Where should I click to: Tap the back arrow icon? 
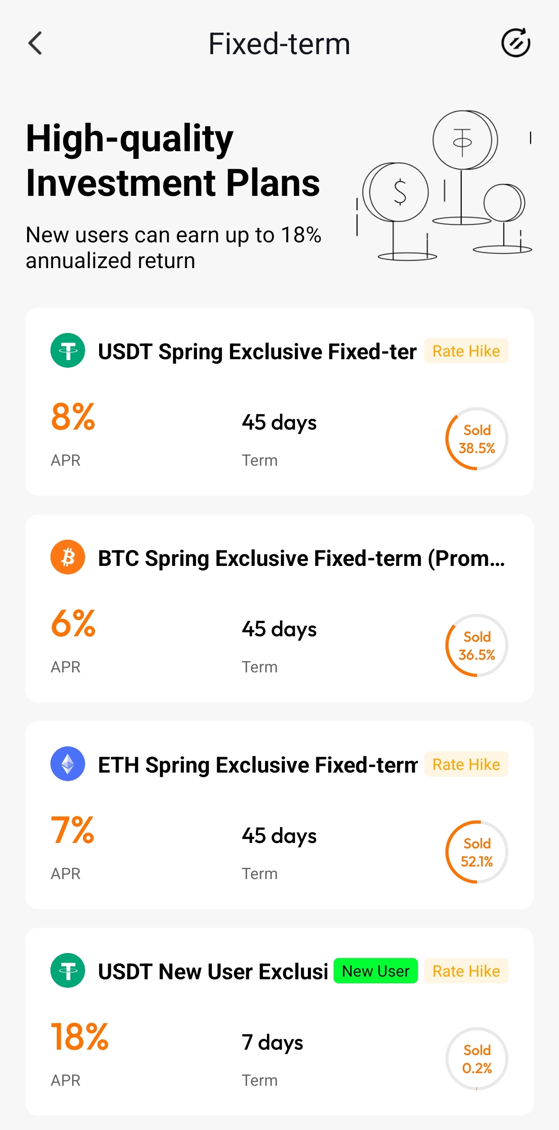pos(35,43)
